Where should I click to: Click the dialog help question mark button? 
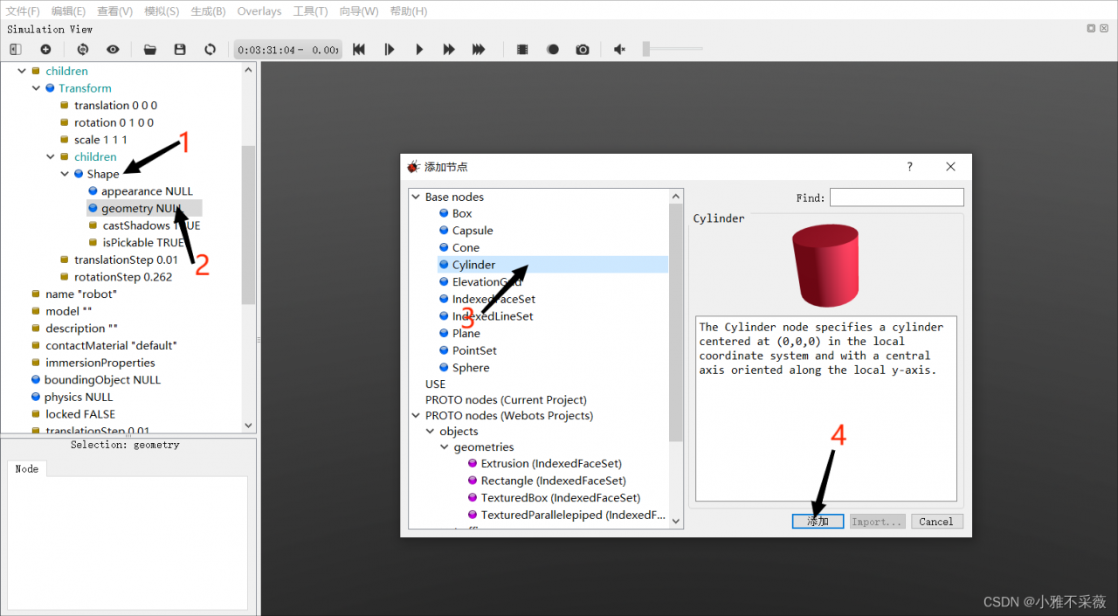pos(909,166)
